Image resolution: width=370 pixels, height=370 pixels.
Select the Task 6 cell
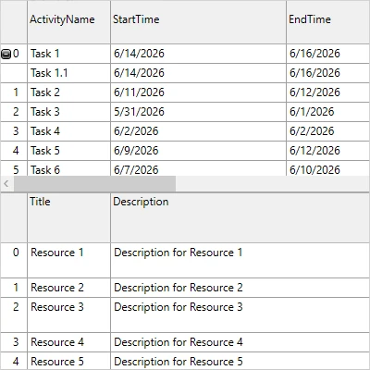[68, 168]
